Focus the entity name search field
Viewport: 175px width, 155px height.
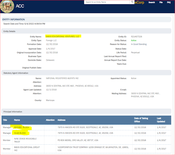point(107,2)
